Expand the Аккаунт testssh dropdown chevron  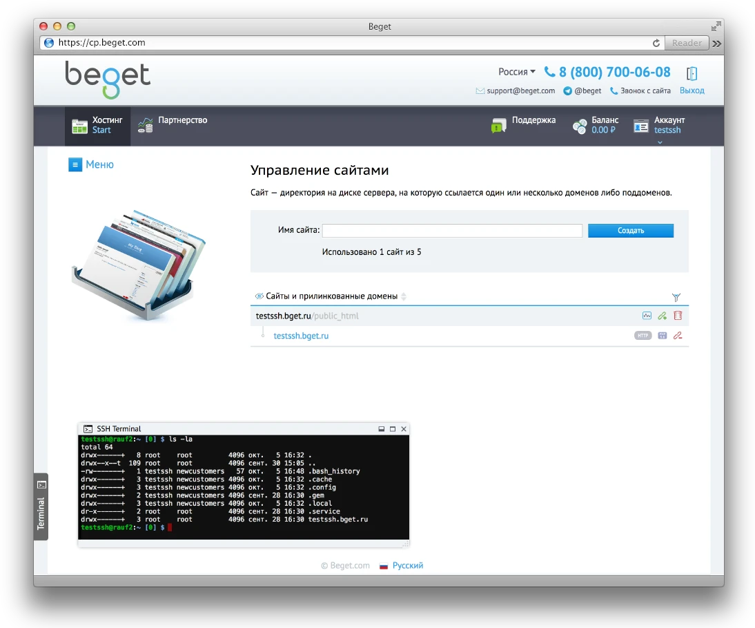660,142
